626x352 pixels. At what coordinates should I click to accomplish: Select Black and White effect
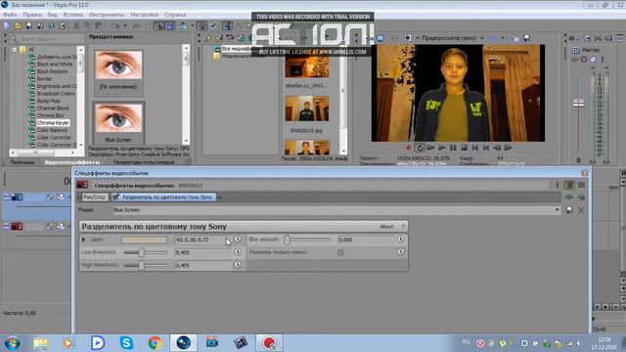tap(55, 65)
